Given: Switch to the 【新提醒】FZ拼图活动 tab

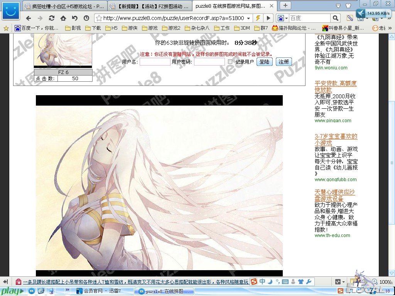Looking at the screenshot, I should click(150, 6).
